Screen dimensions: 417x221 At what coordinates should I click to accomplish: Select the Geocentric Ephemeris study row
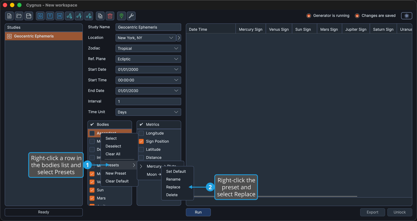click(x=44, y=36)
